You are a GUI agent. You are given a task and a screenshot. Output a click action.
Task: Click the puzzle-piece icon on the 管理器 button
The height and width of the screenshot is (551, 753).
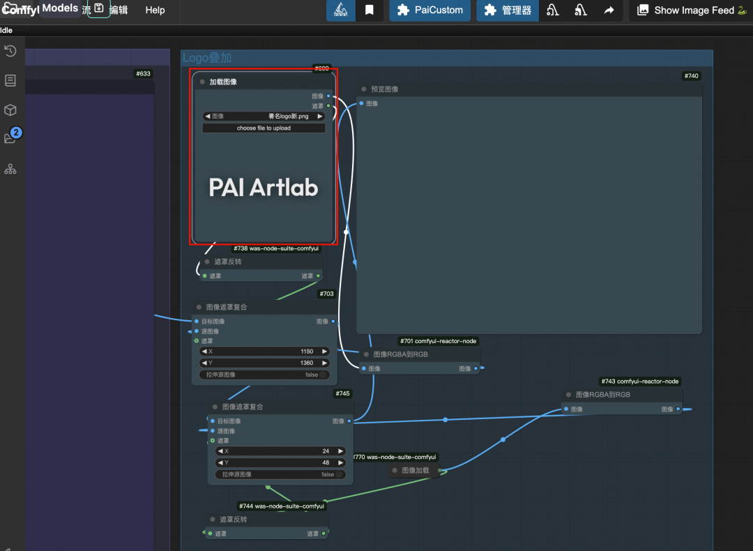pos(490,10)
